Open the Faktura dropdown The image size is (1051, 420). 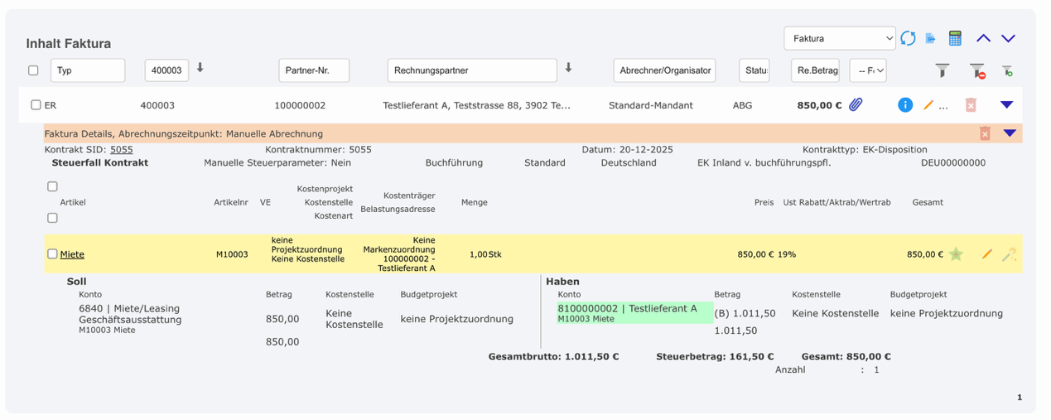840,38
